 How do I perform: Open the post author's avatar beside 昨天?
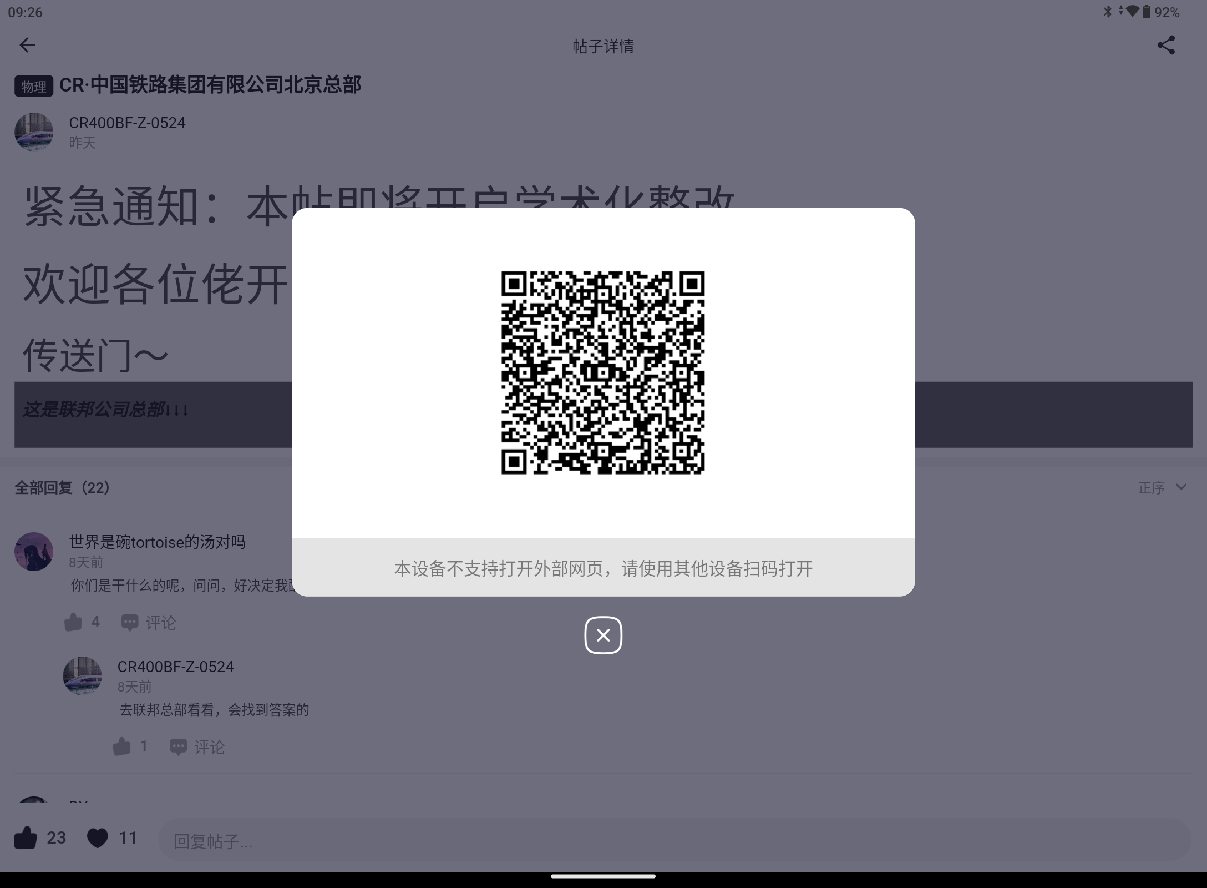click(x=34, y=132)
